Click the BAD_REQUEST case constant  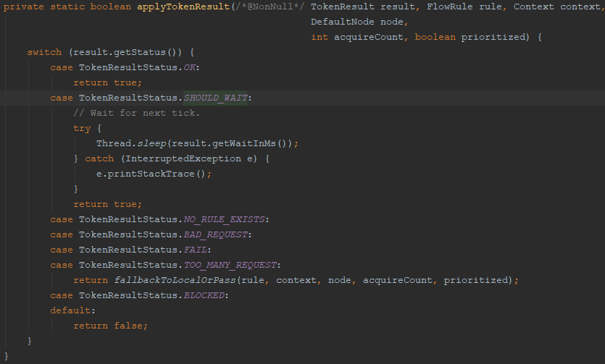coord(215,234)
